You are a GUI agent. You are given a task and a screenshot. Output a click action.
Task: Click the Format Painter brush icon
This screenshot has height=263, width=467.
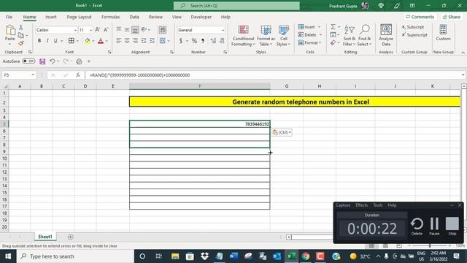21,43
